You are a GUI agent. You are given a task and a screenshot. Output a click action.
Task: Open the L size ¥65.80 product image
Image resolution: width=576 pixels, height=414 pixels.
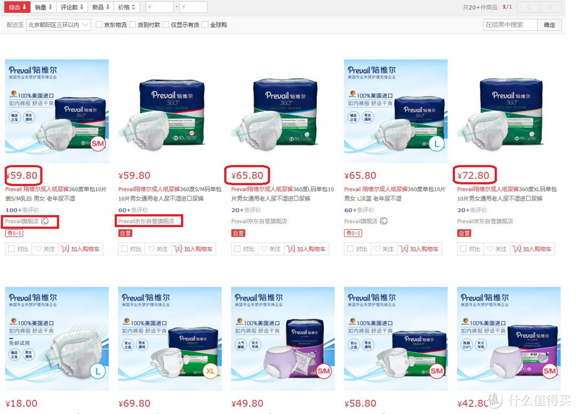point(396,111)
